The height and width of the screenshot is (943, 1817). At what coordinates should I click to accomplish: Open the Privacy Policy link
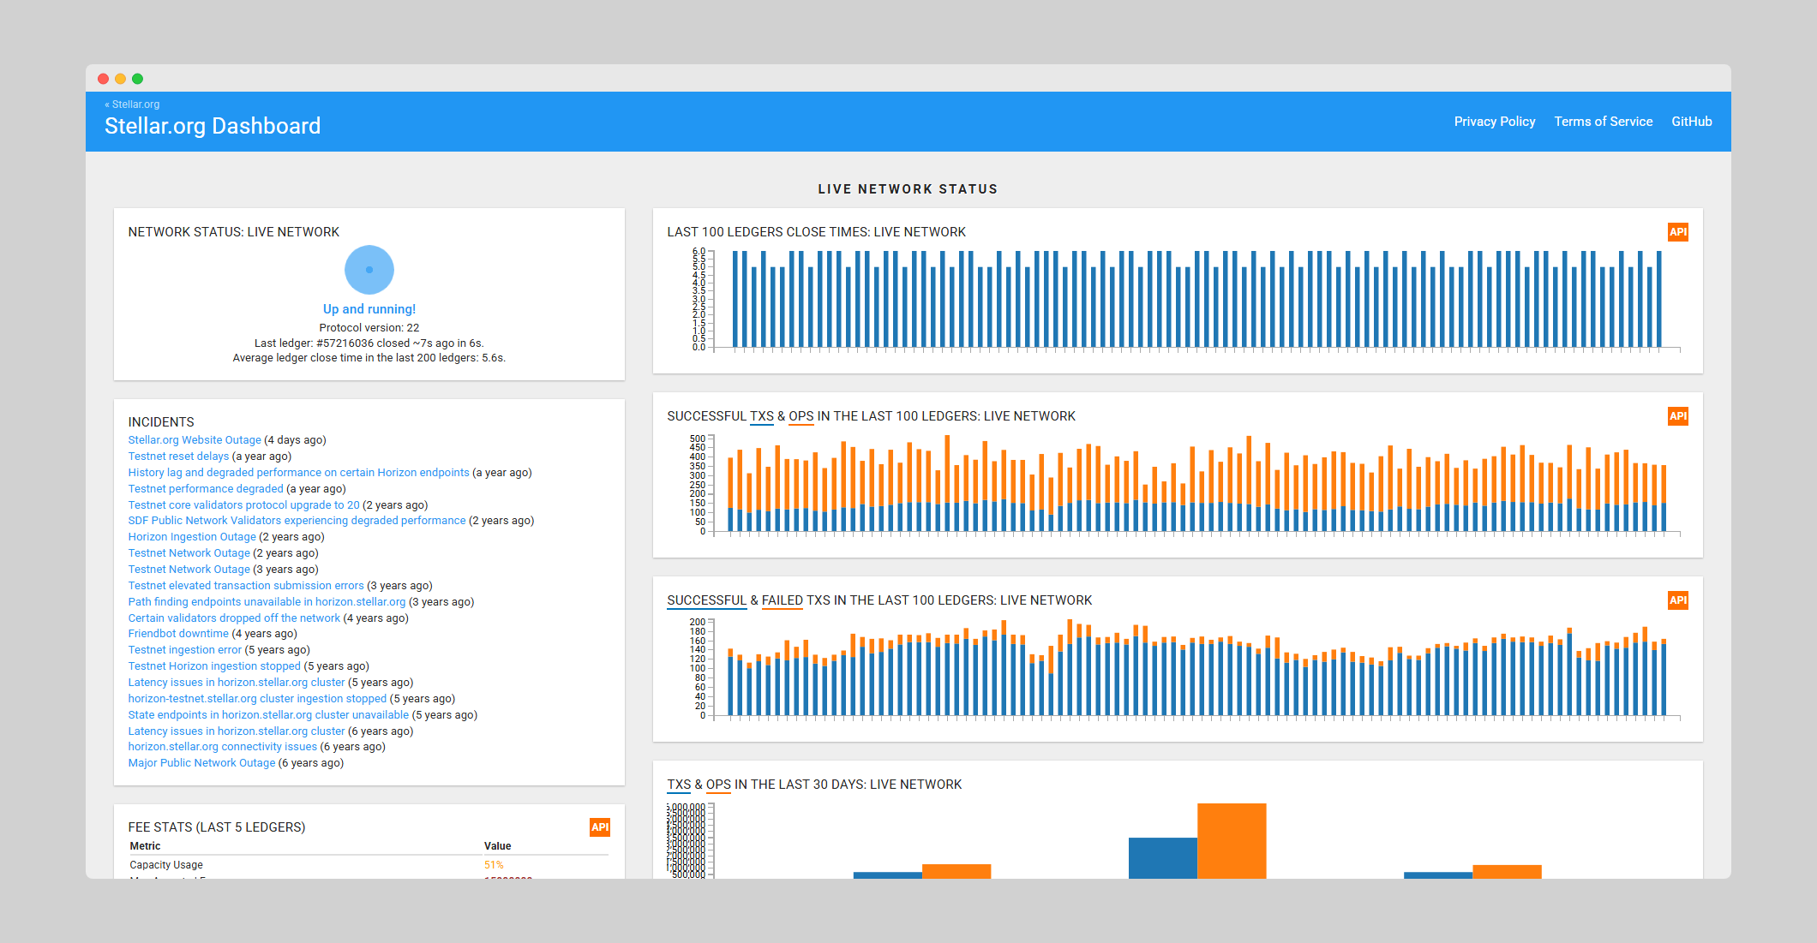pos(1494,122)
